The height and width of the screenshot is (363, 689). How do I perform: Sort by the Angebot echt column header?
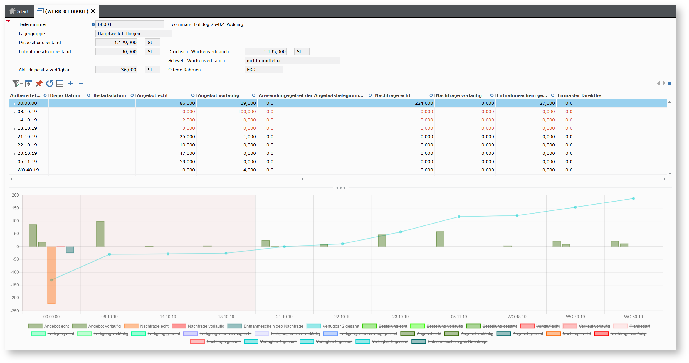152,95
